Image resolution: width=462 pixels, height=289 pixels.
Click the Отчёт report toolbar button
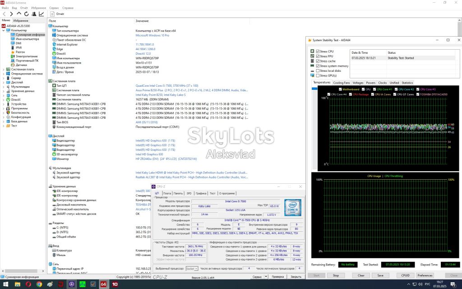tap(57, 14)
